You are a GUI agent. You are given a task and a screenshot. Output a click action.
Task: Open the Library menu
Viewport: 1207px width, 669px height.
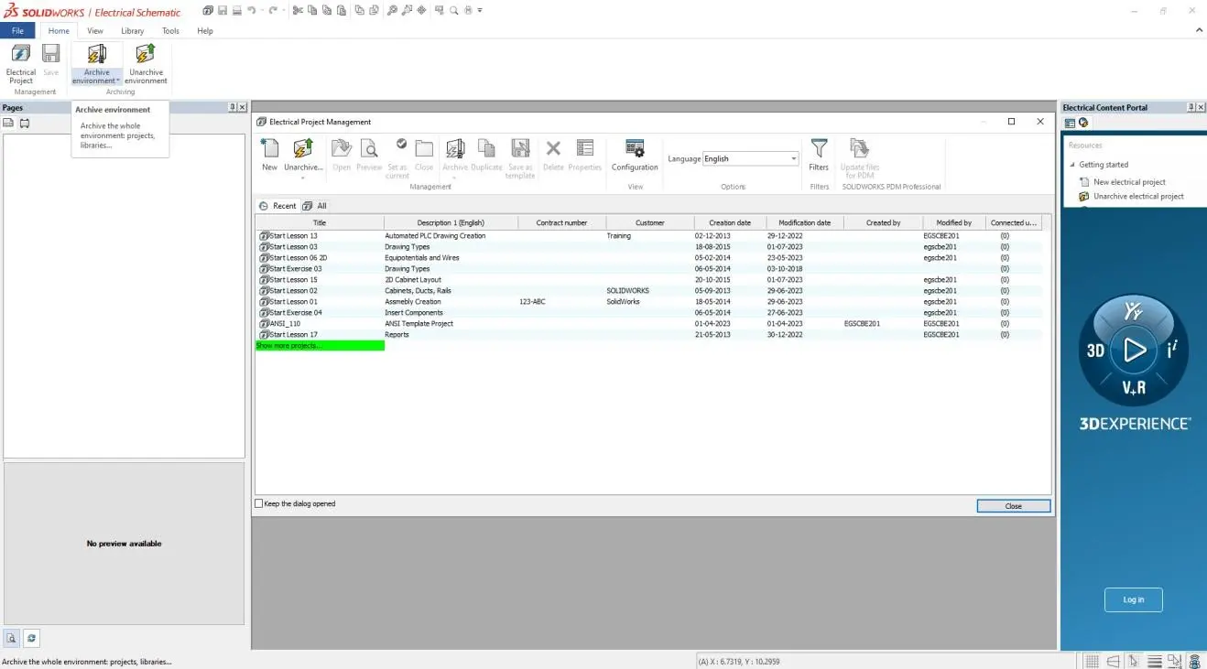pos(132,30)
